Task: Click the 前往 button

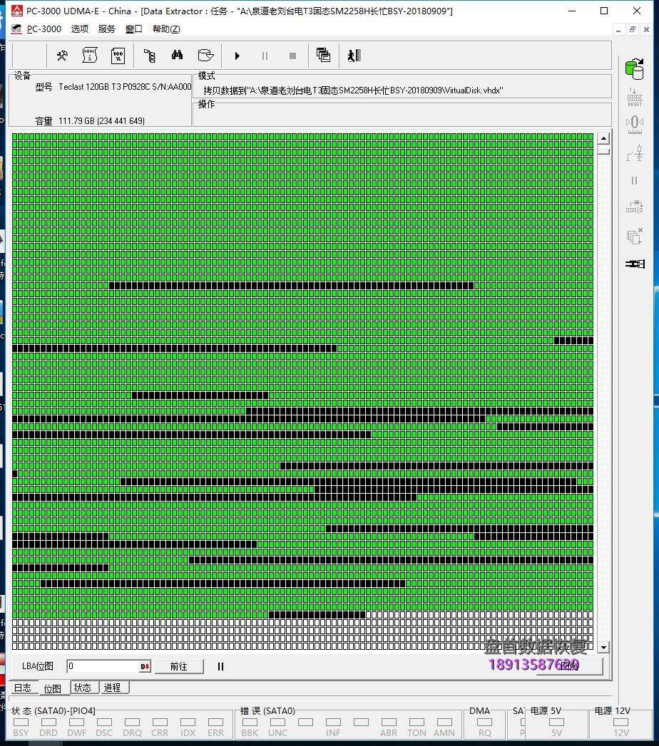Action: click(178, 666)
